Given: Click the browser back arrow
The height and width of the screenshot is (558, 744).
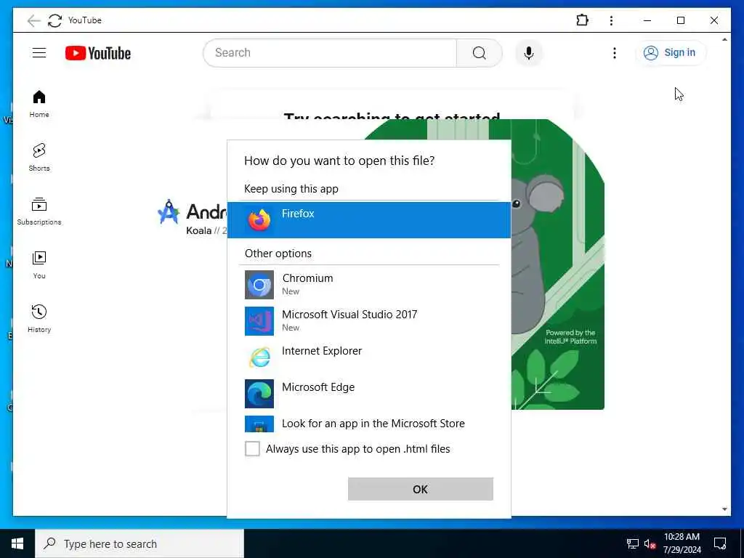Looking at the screenshot, I should coord(33,20).
